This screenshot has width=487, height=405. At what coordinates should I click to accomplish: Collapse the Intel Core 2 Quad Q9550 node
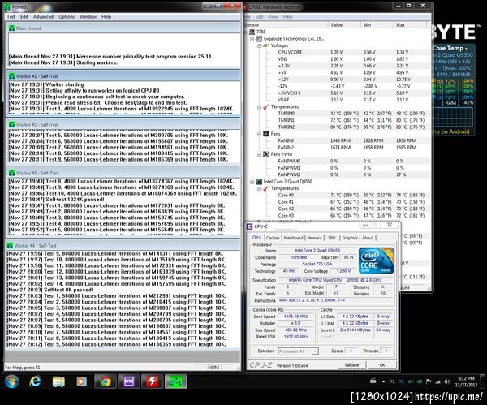252,182
